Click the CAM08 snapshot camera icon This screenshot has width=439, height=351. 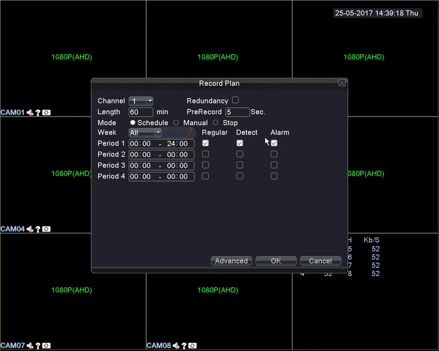click(x=192, y=346)
